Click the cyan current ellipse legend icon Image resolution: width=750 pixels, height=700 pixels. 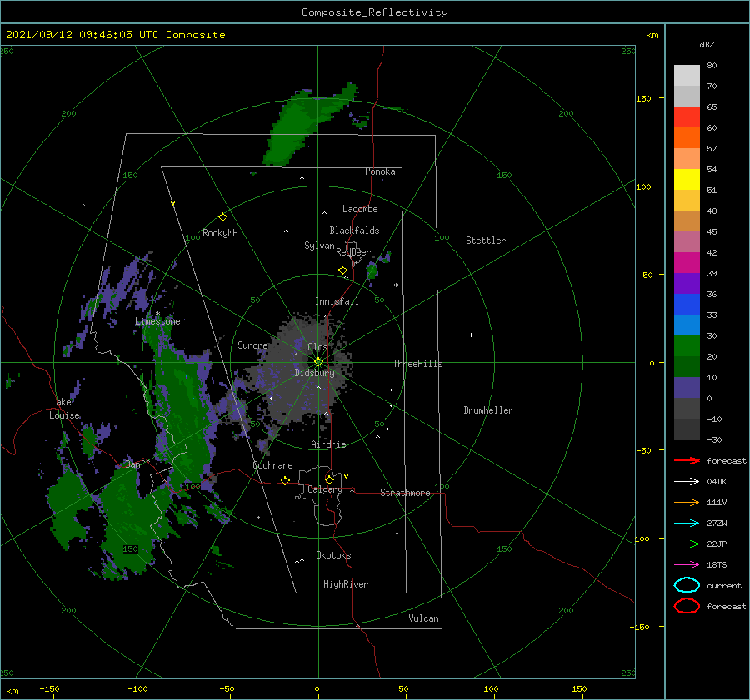[x=687, y=585]
